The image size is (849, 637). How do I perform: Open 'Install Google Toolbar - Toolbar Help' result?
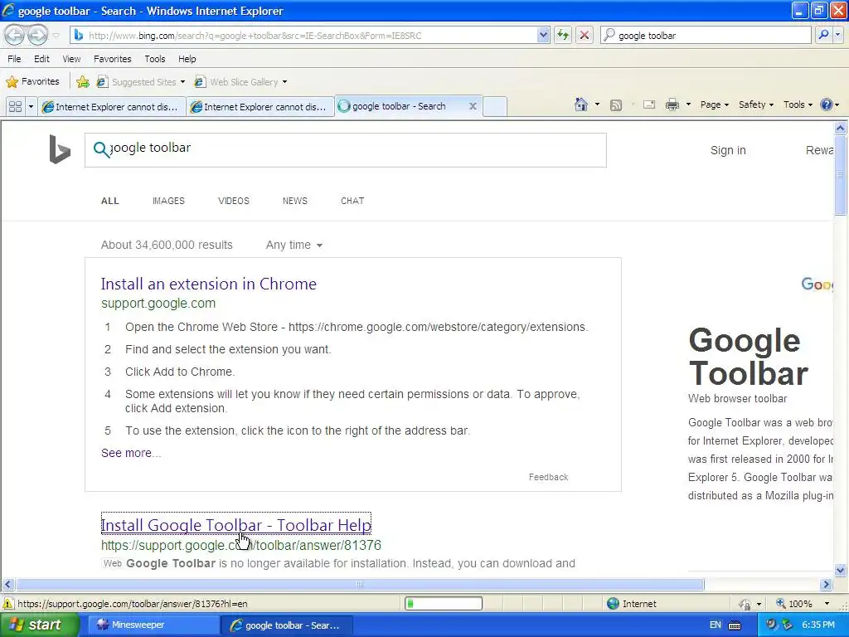tap(236, 525)
